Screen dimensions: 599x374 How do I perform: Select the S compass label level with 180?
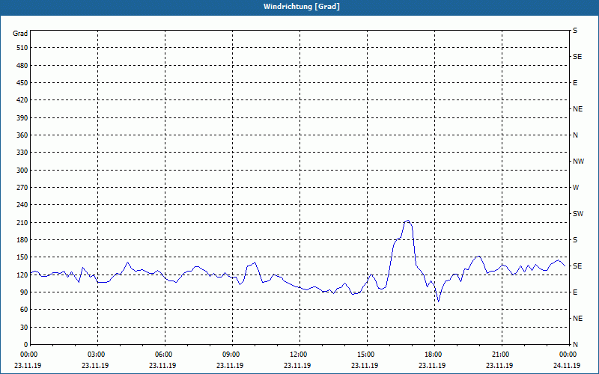tap(575, 240)
